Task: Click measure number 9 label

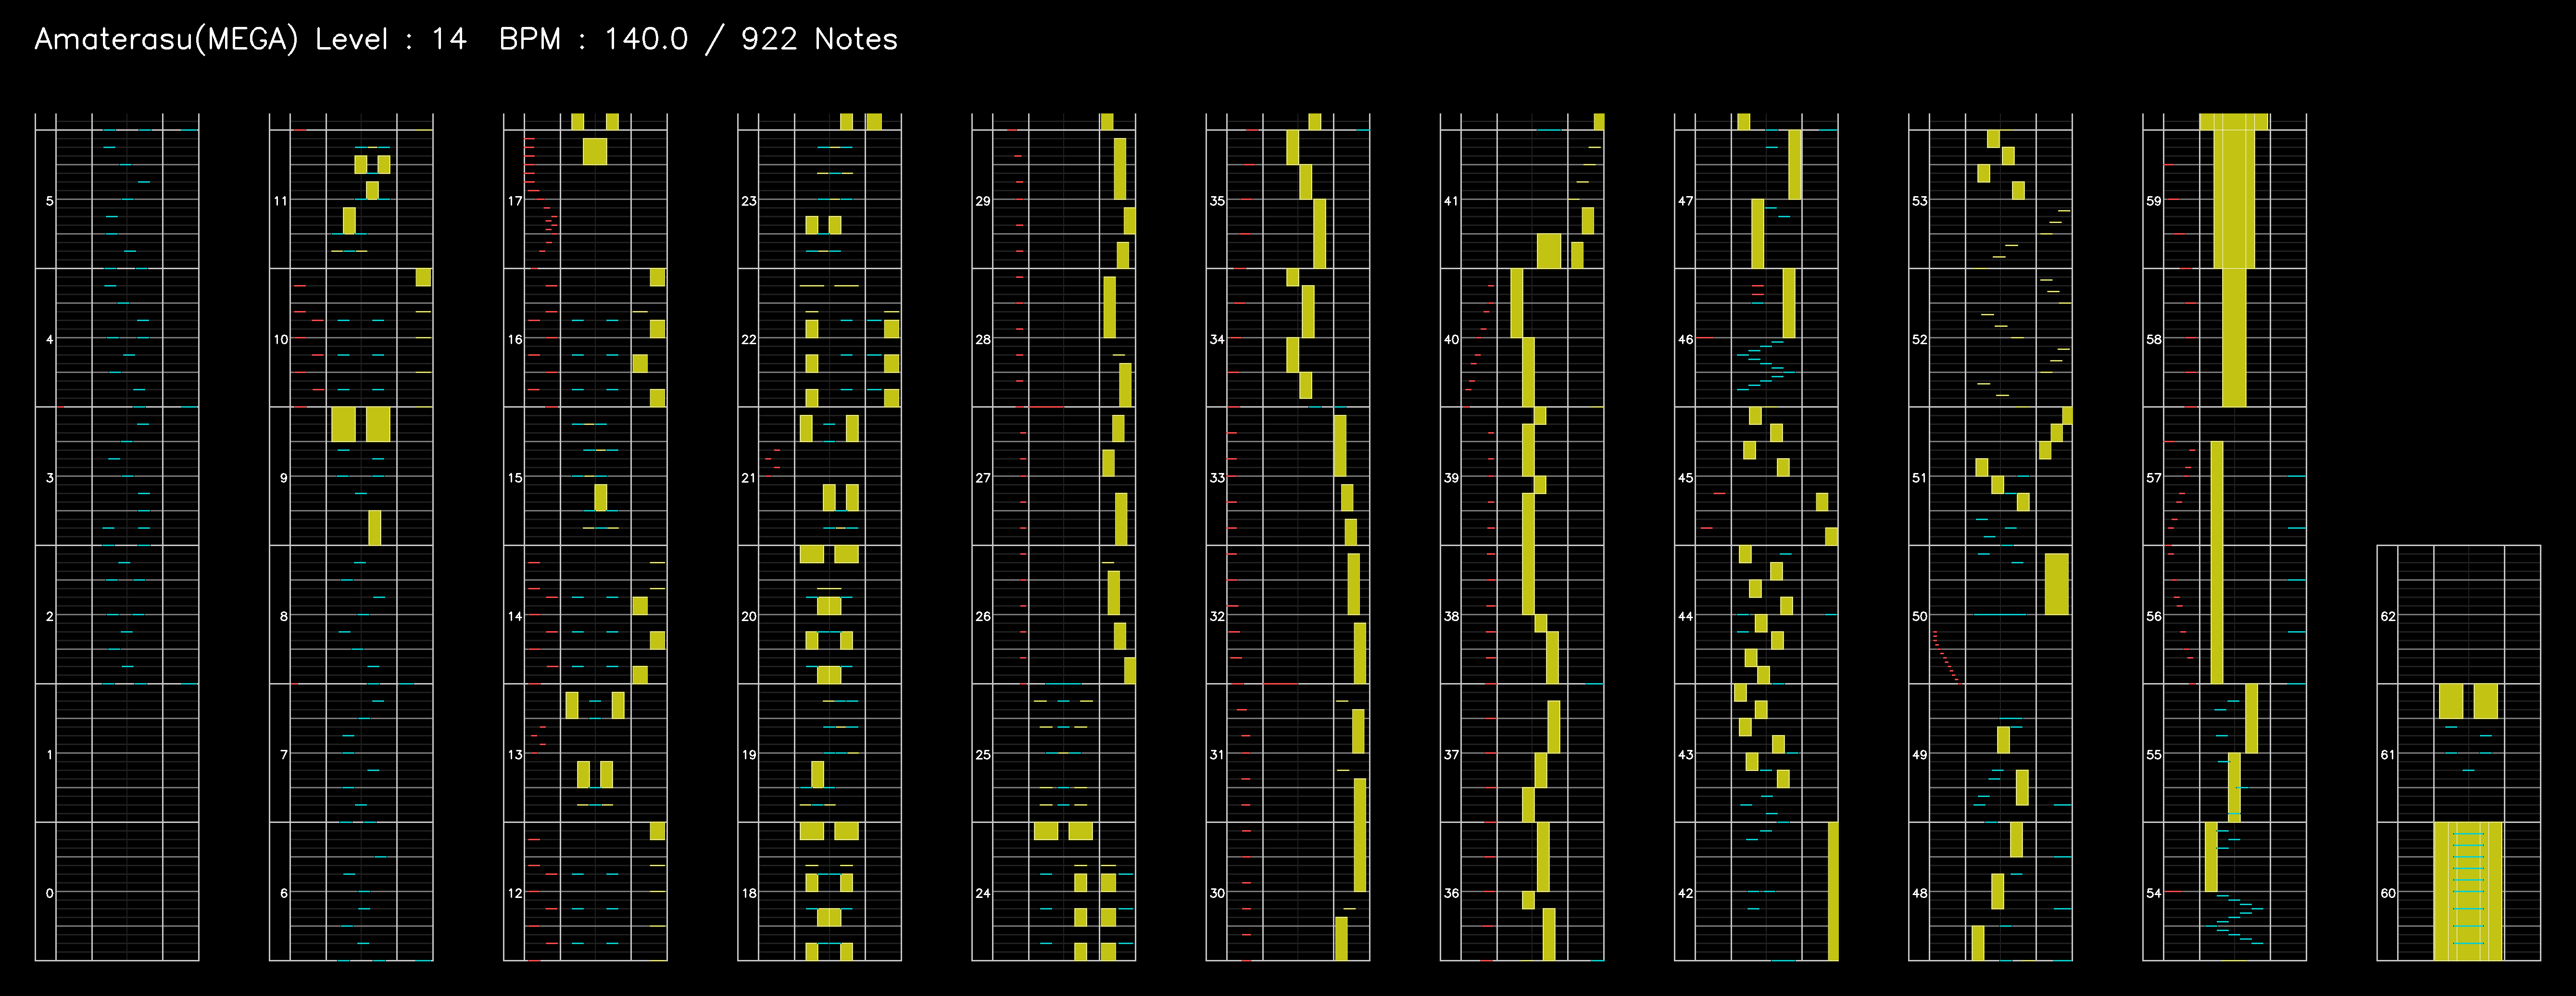Action: pyautogui.click(x=284, y=478)
